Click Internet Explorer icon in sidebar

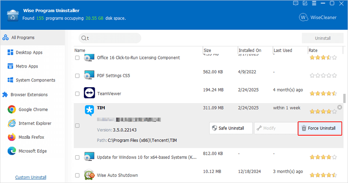coord(12,123)
